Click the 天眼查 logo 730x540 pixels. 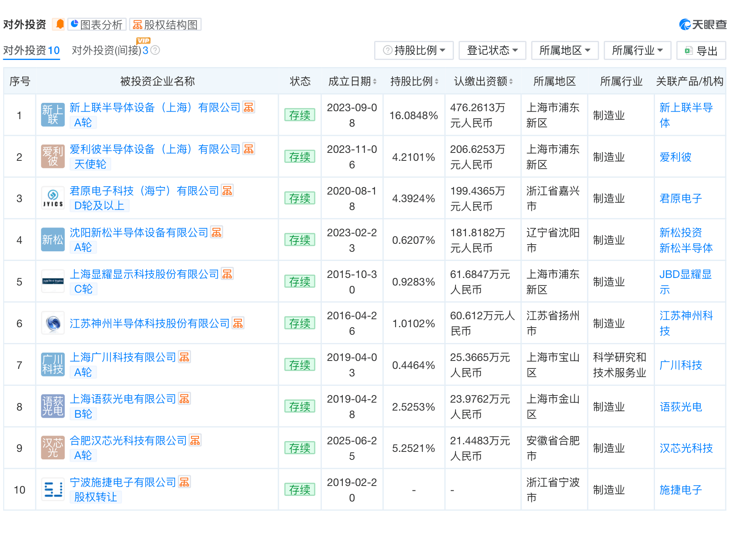702,25
